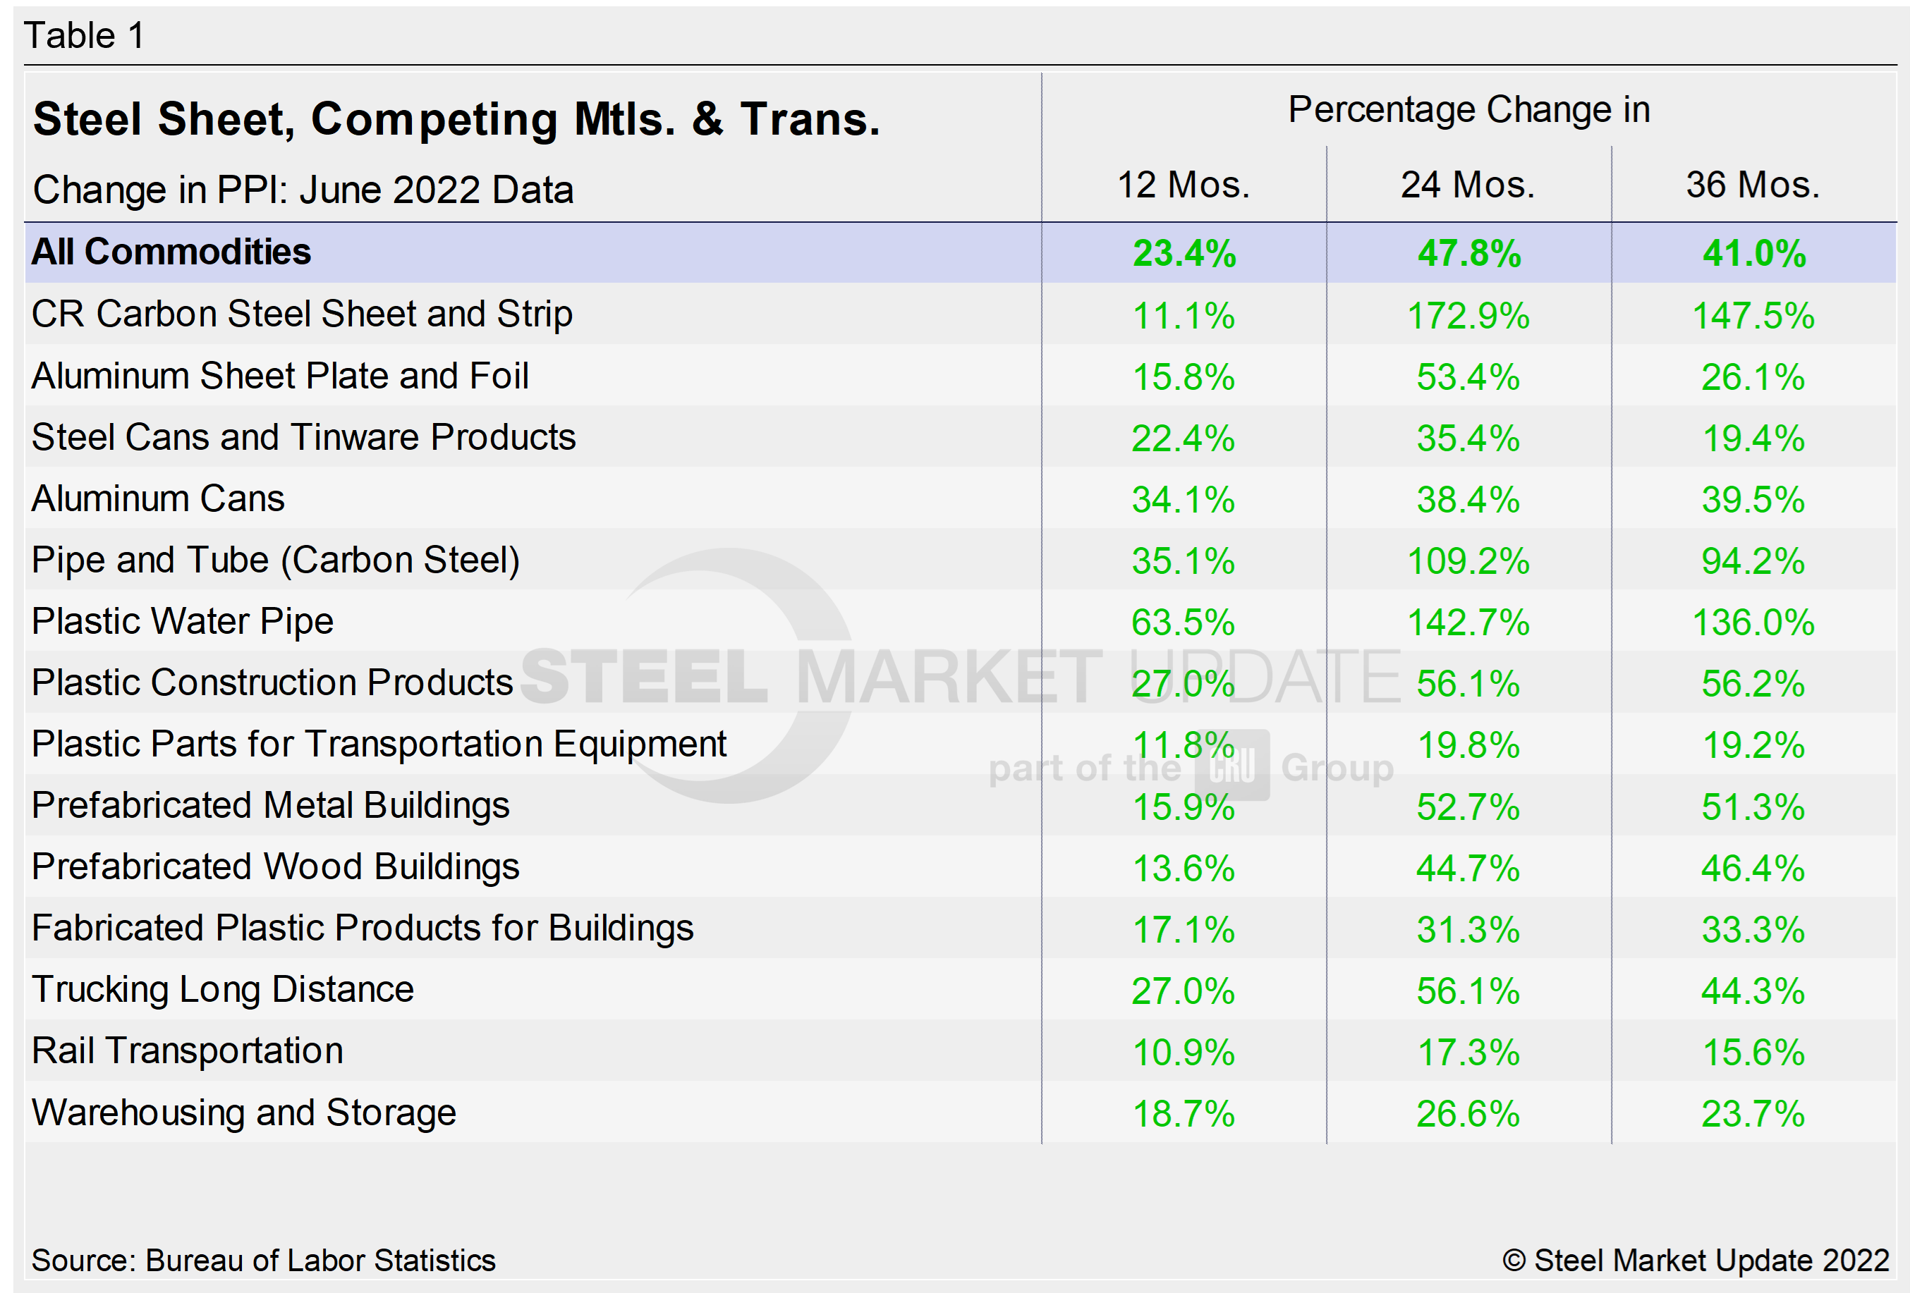Image resolution: width=1910 pixels, height=1293 pixels.
Task: Click the "Table 1" caption text
Action: pos(85,35)
